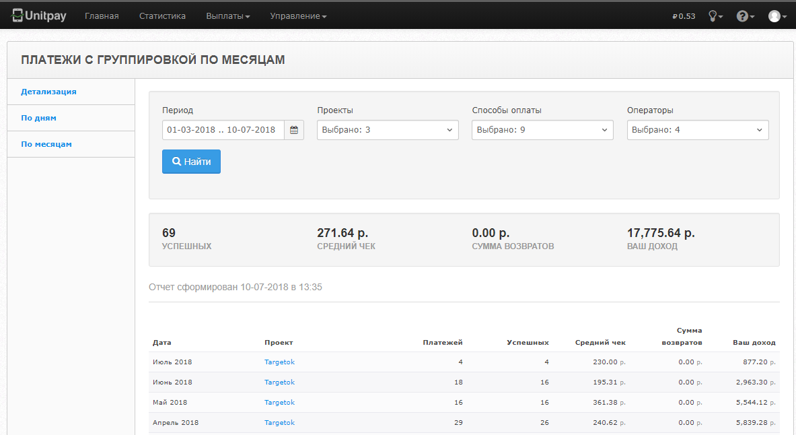Screen dimensions: 796x435
Task: Click the Unitpay logo
Action: pos(39,15)
